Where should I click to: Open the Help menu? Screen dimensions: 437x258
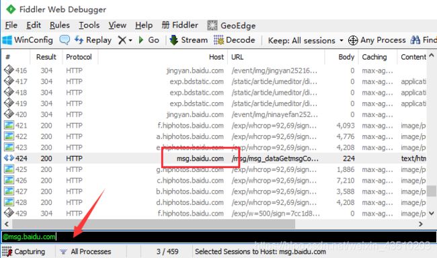coord(144,26)
